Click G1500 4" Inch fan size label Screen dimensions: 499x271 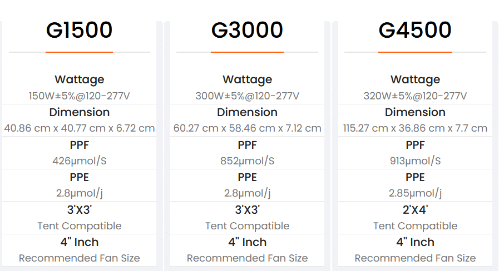click(79, 243)
